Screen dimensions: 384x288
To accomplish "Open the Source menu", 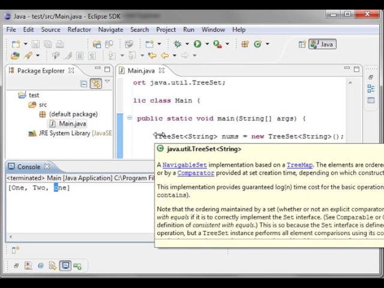I will point(50,29).
